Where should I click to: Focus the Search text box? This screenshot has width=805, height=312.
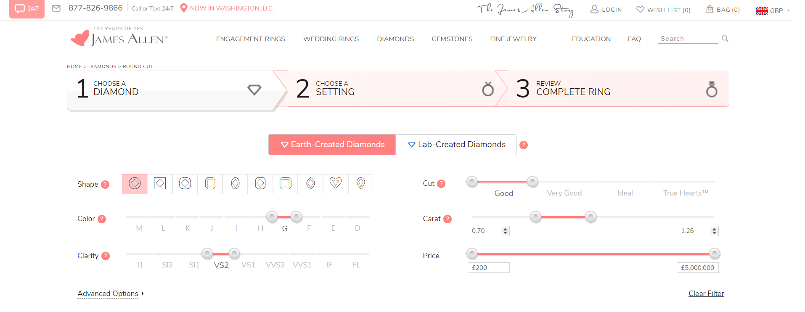(688, 39)
